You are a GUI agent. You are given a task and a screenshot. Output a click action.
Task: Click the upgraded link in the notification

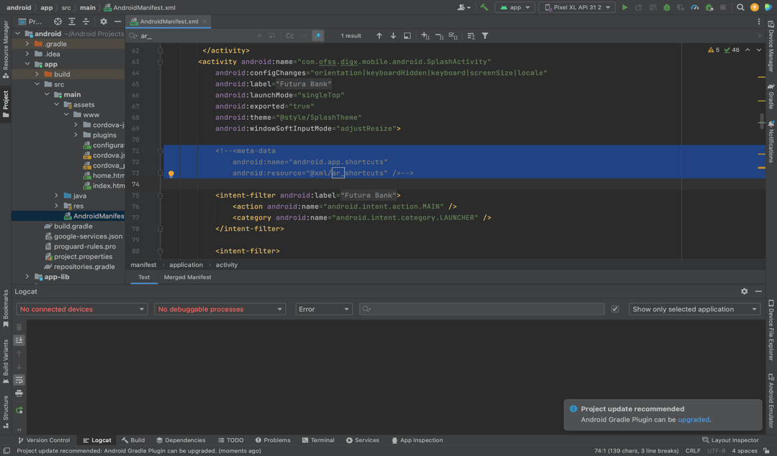[693, 419]
